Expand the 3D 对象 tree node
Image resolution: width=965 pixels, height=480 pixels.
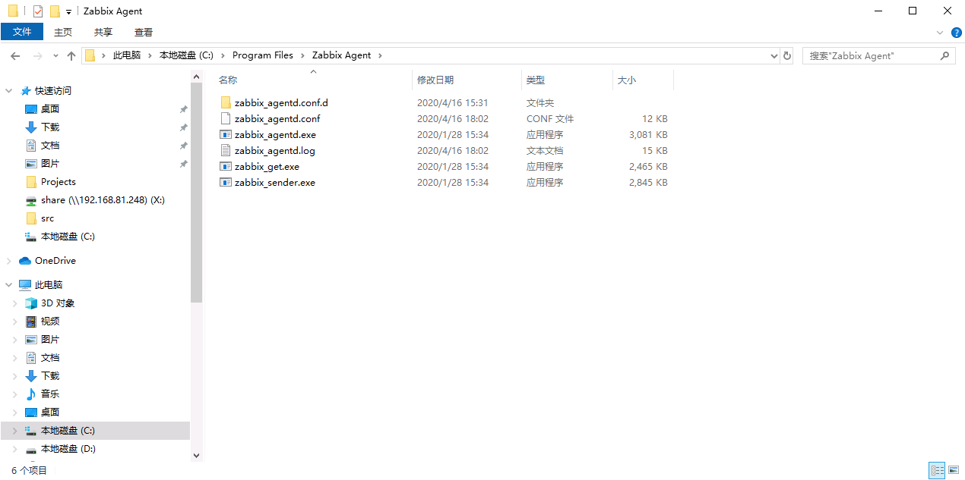point(14,303)
